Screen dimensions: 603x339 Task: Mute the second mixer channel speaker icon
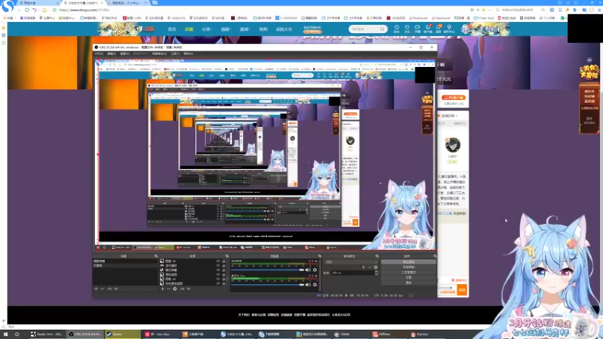(308, 285)
